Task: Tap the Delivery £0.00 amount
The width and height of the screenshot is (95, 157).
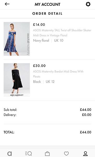Action: coord(86,115)
